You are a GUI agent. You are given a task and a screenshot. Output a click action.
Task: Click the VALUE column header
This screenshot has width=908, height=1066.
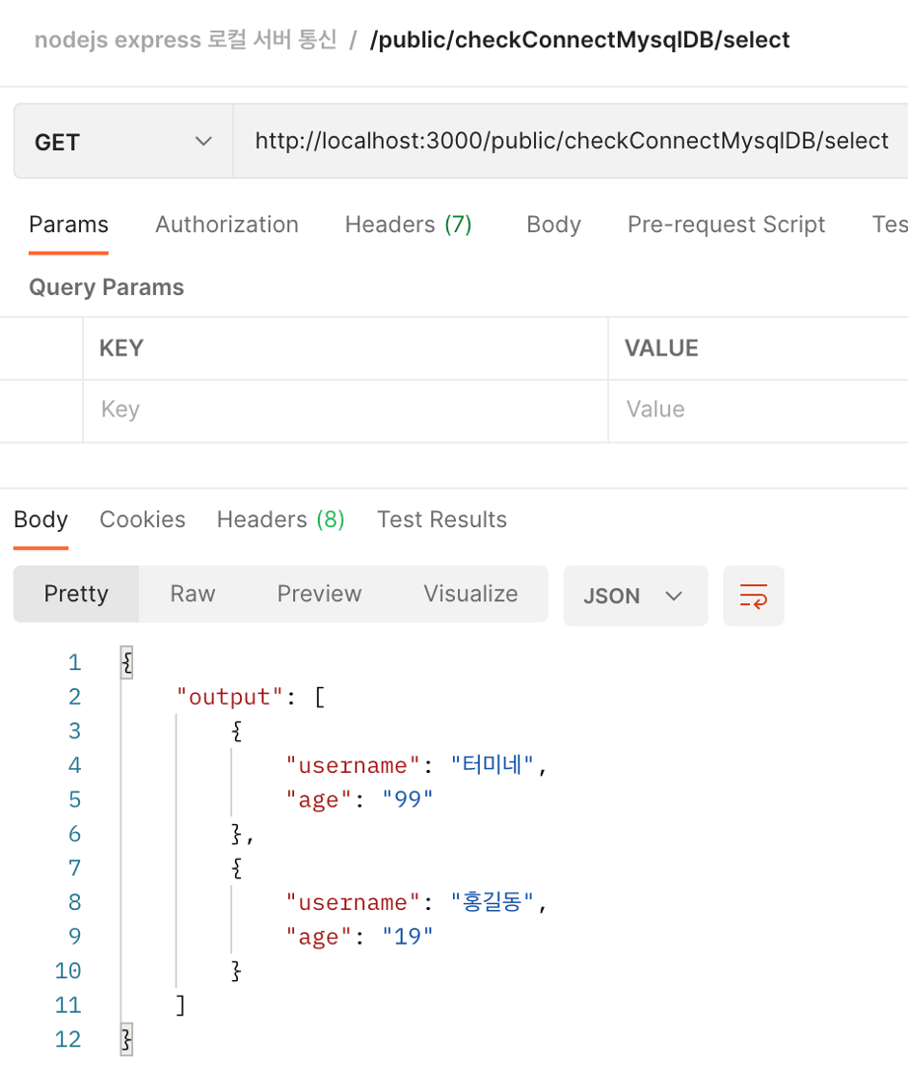coord(662,348)
